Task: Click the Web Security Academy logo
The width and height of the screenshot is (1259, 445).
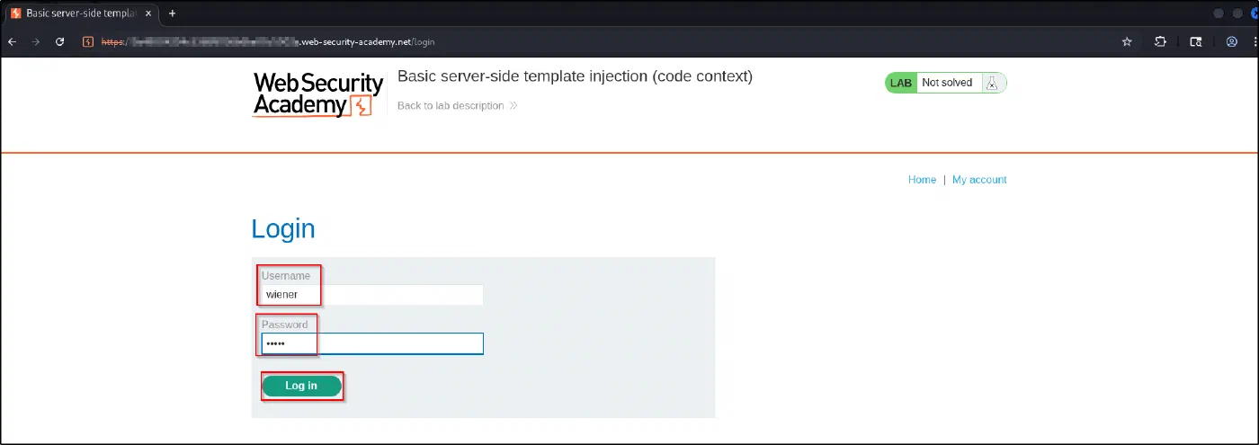Action: pyautogui.click(x=318, y=95)
